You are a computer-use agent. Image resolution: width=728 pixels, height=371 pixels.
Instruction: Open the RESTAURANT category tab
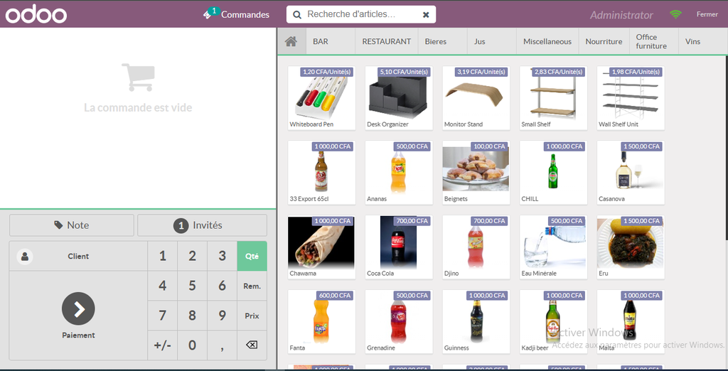click(x=387, y=41)
